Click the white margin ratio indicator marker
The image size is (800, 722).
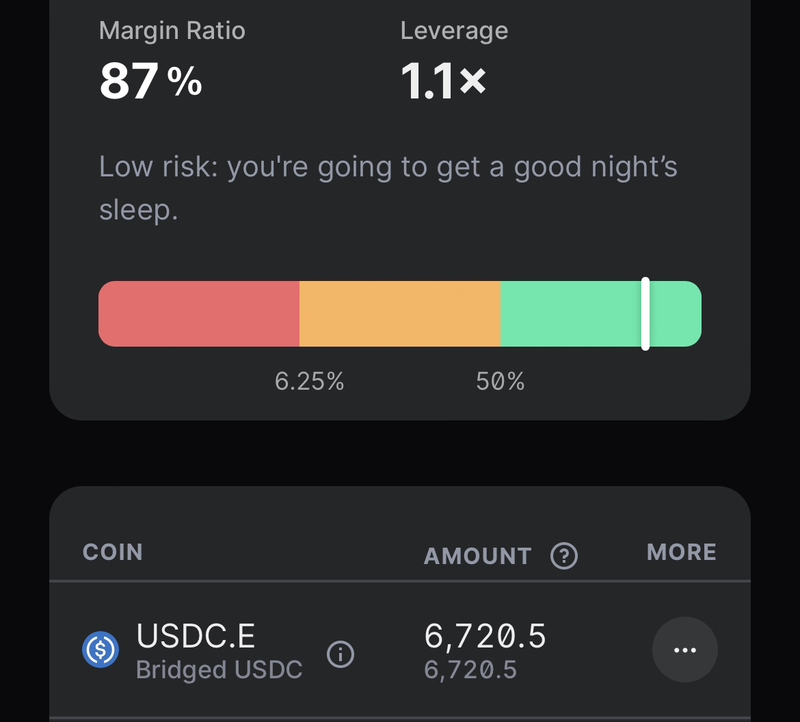tap(645, 314)
